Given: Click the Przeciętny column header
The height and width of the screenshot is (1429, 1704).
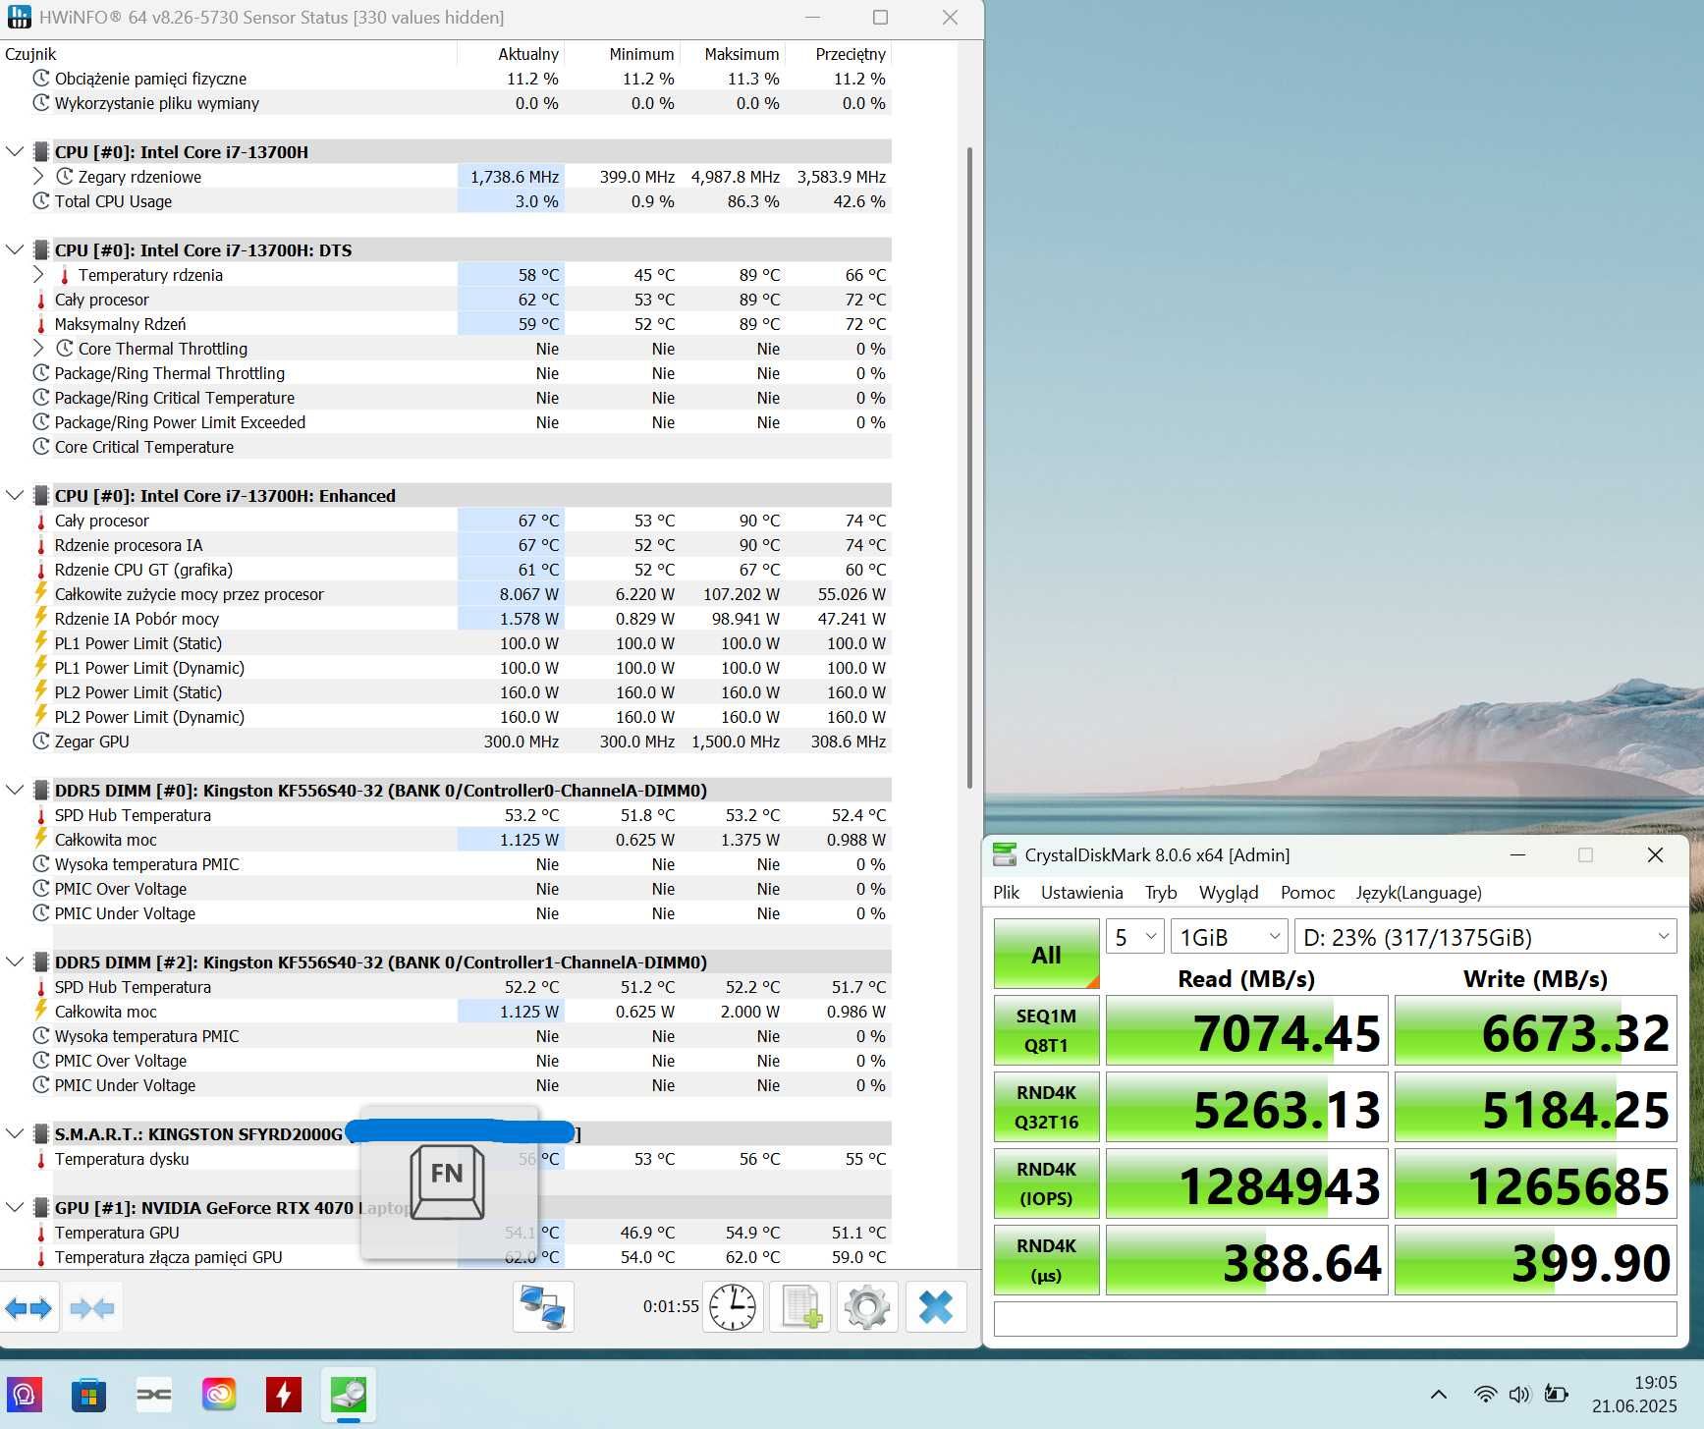Looking at the screenshot, I should click(851, 54).
